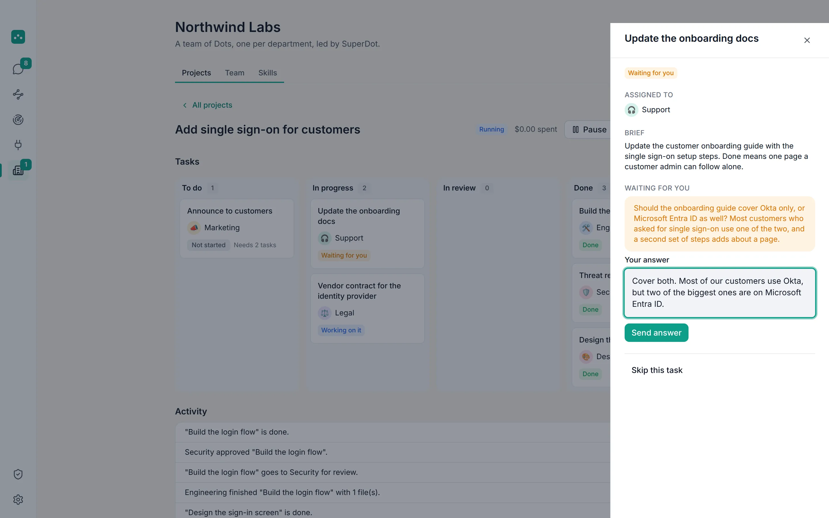Screen dimensions: 829x518
Task: Open the Update the onboarding docs card
Action: (x=367, y=234)
